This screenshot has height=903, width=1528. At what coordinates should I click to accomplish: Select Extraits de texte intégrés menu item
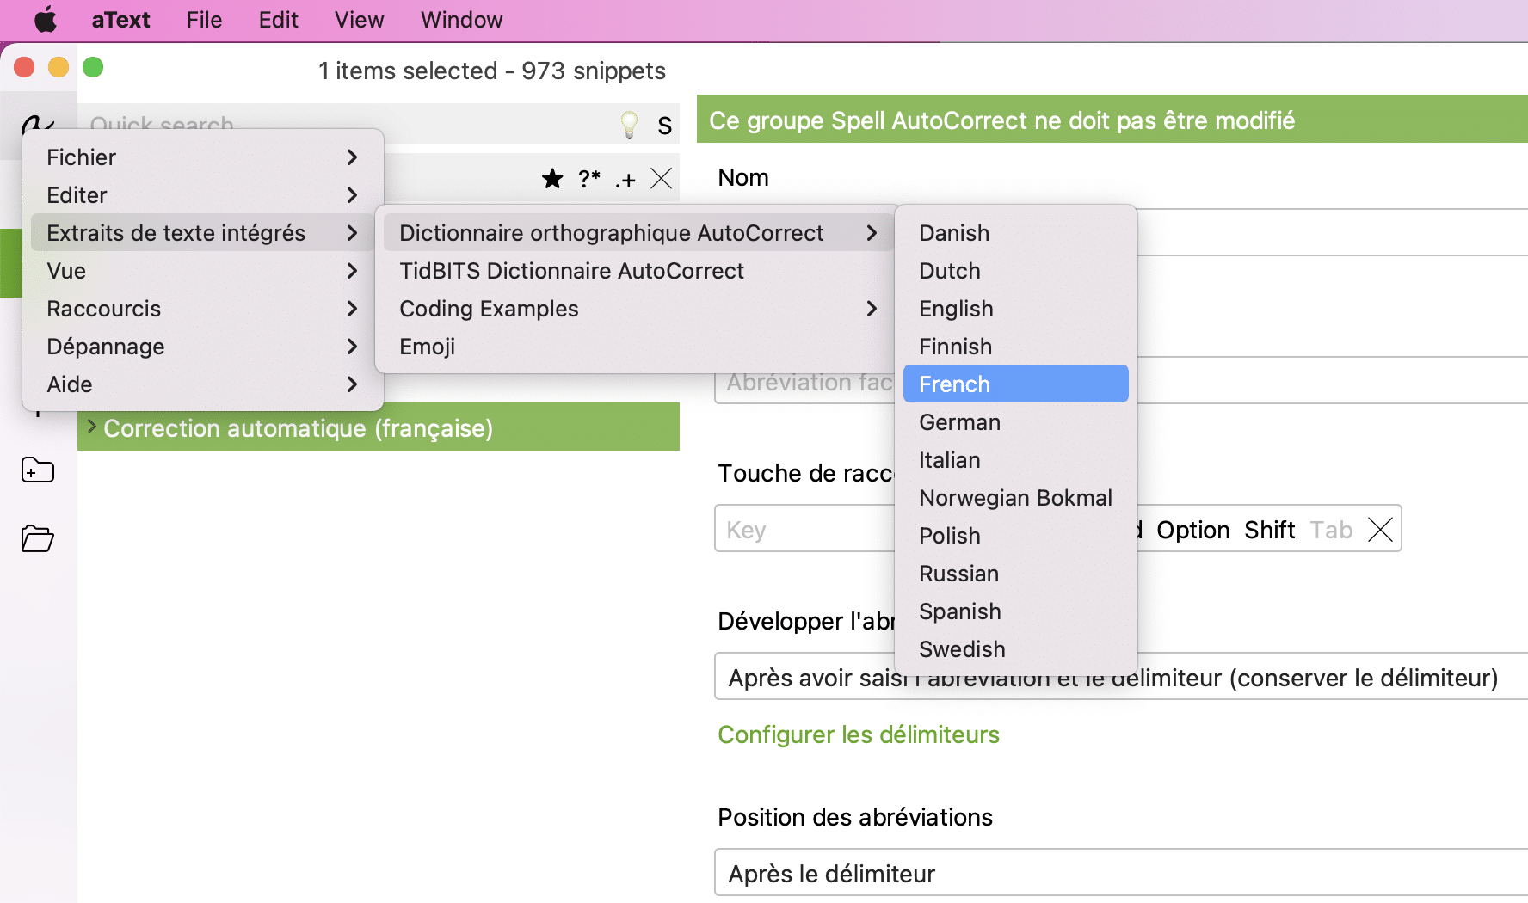pos(203,233)
